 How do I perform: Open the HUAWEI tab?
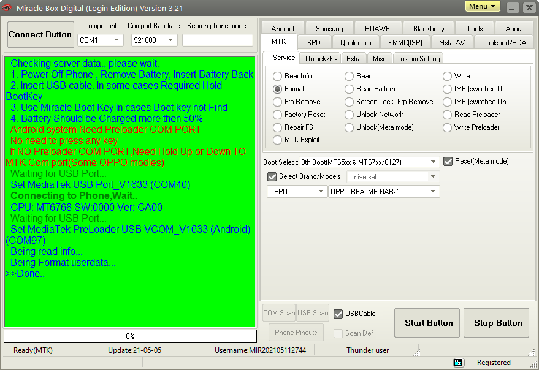(378, 29)
